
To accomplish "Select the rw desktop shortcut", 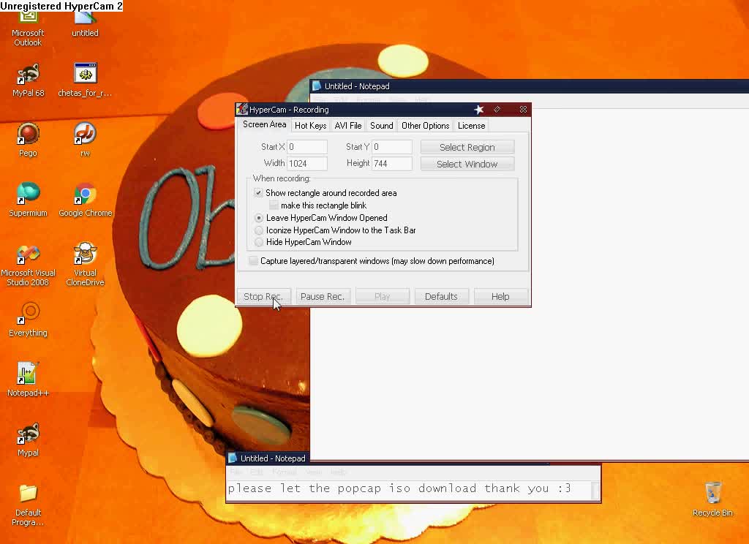I will click(x=85, y=140).
